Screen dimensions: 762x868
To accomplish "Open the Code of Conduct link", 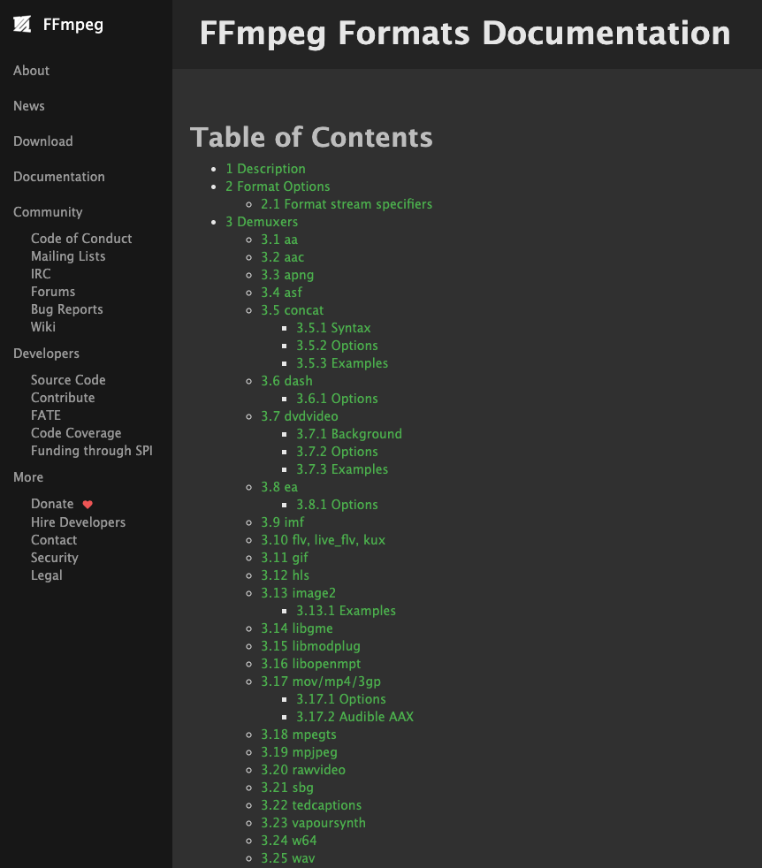I will pos(81,239).
